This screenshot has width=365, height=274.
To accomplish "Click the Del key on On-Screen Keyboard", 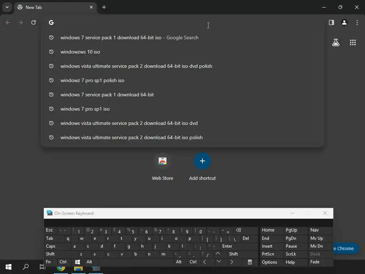I will point(249,238).
